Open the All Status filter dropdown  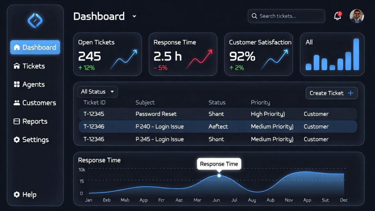tap(98, 92)
